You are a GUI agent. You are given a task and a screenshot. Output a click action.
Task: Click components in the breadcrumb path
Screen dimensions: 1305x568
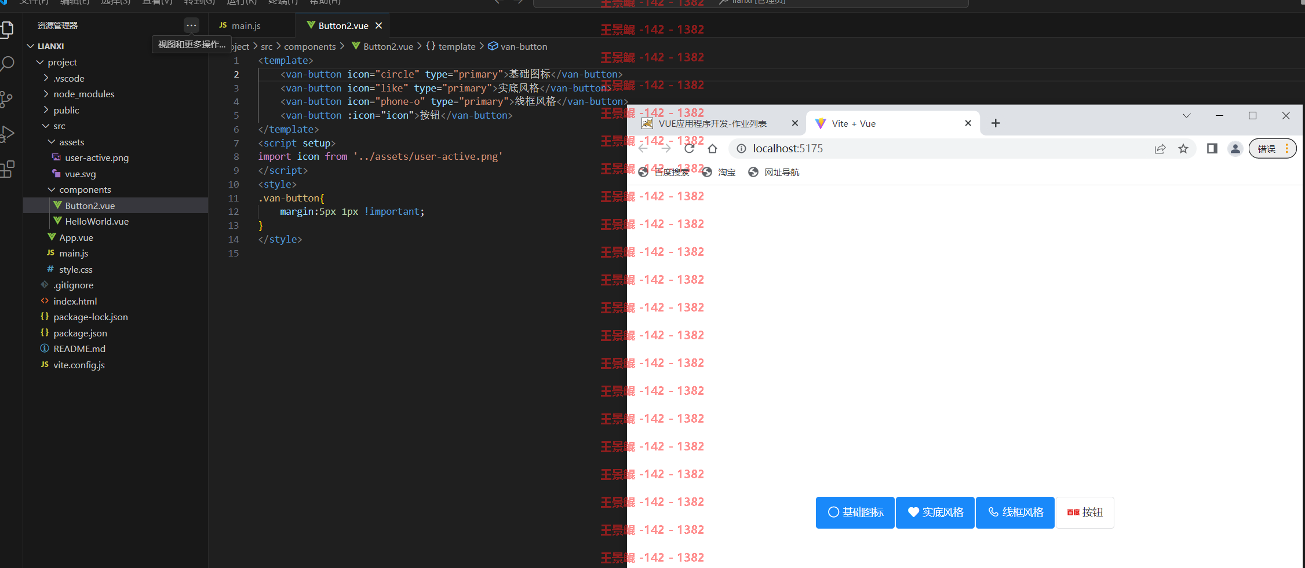coord(310,46)
